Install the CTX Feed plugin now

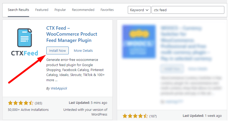[x=58, y=50]
